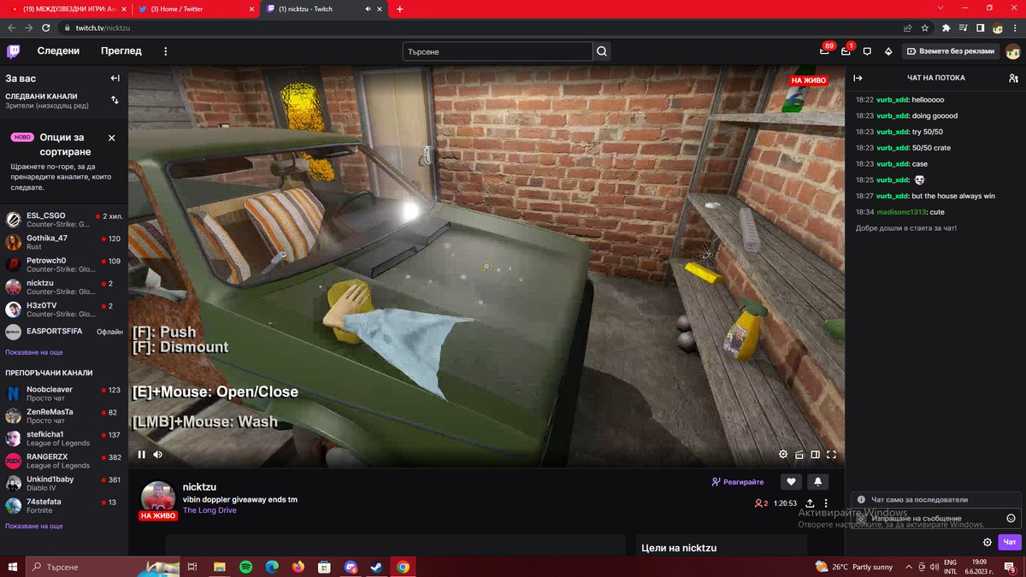The height and width of the screenshot is (577, 1026).
Task: Enter fullscreen on the player
Action: [831, 455]
